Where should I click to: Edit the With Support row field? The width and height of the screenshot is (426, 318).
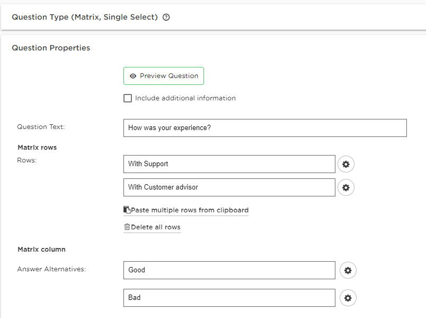pyautogui.click(x=229, y=164)
